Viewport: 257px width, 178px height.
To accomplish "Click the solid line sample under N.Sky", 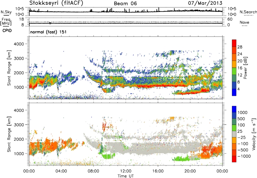I will [6, 15].
